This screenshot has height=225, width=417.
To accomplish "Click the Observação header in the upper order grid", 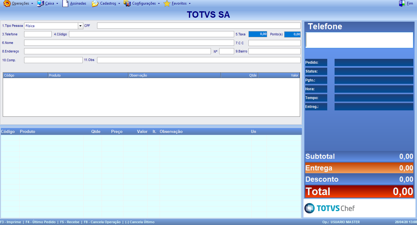I will point(175,75).
